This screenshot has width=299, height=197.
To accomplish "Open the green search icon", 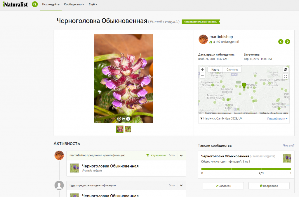I will pyautogui.click(x=35, y=4).
